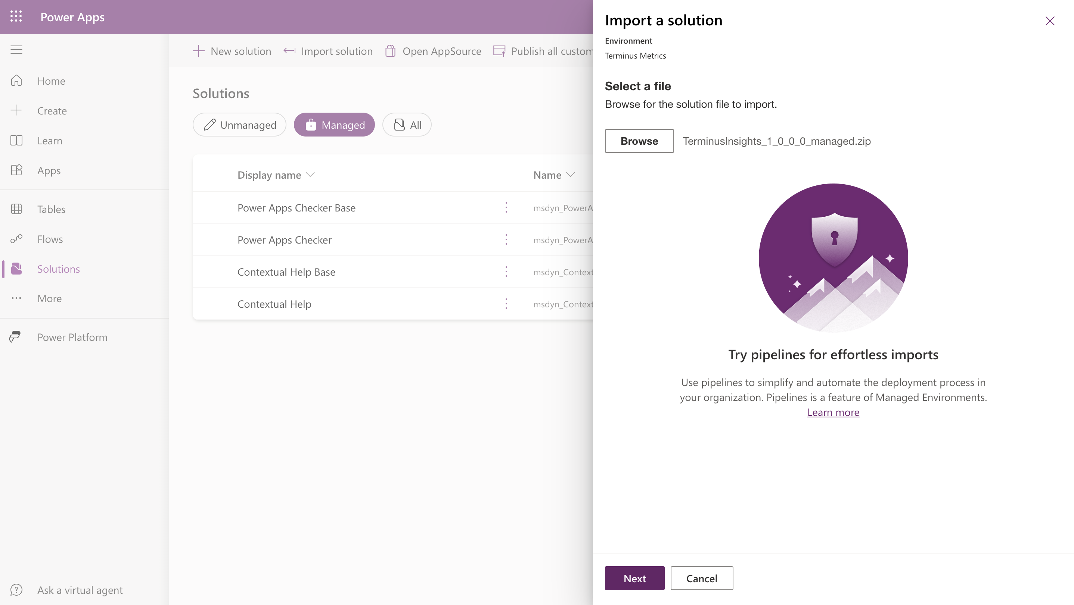Click the Power Platform icon
Viewport: 1074px width, 605px height.
point(15,337)
